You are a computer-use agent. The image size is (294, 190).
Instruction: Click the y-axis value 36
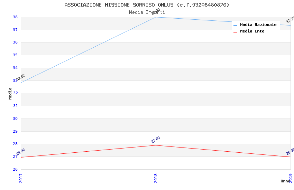[15, 42]
